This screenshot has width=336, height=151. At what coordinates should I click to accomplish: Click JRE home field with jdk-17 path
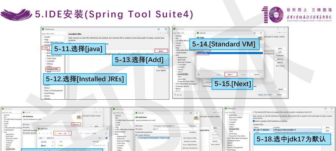tap(169, 126)
